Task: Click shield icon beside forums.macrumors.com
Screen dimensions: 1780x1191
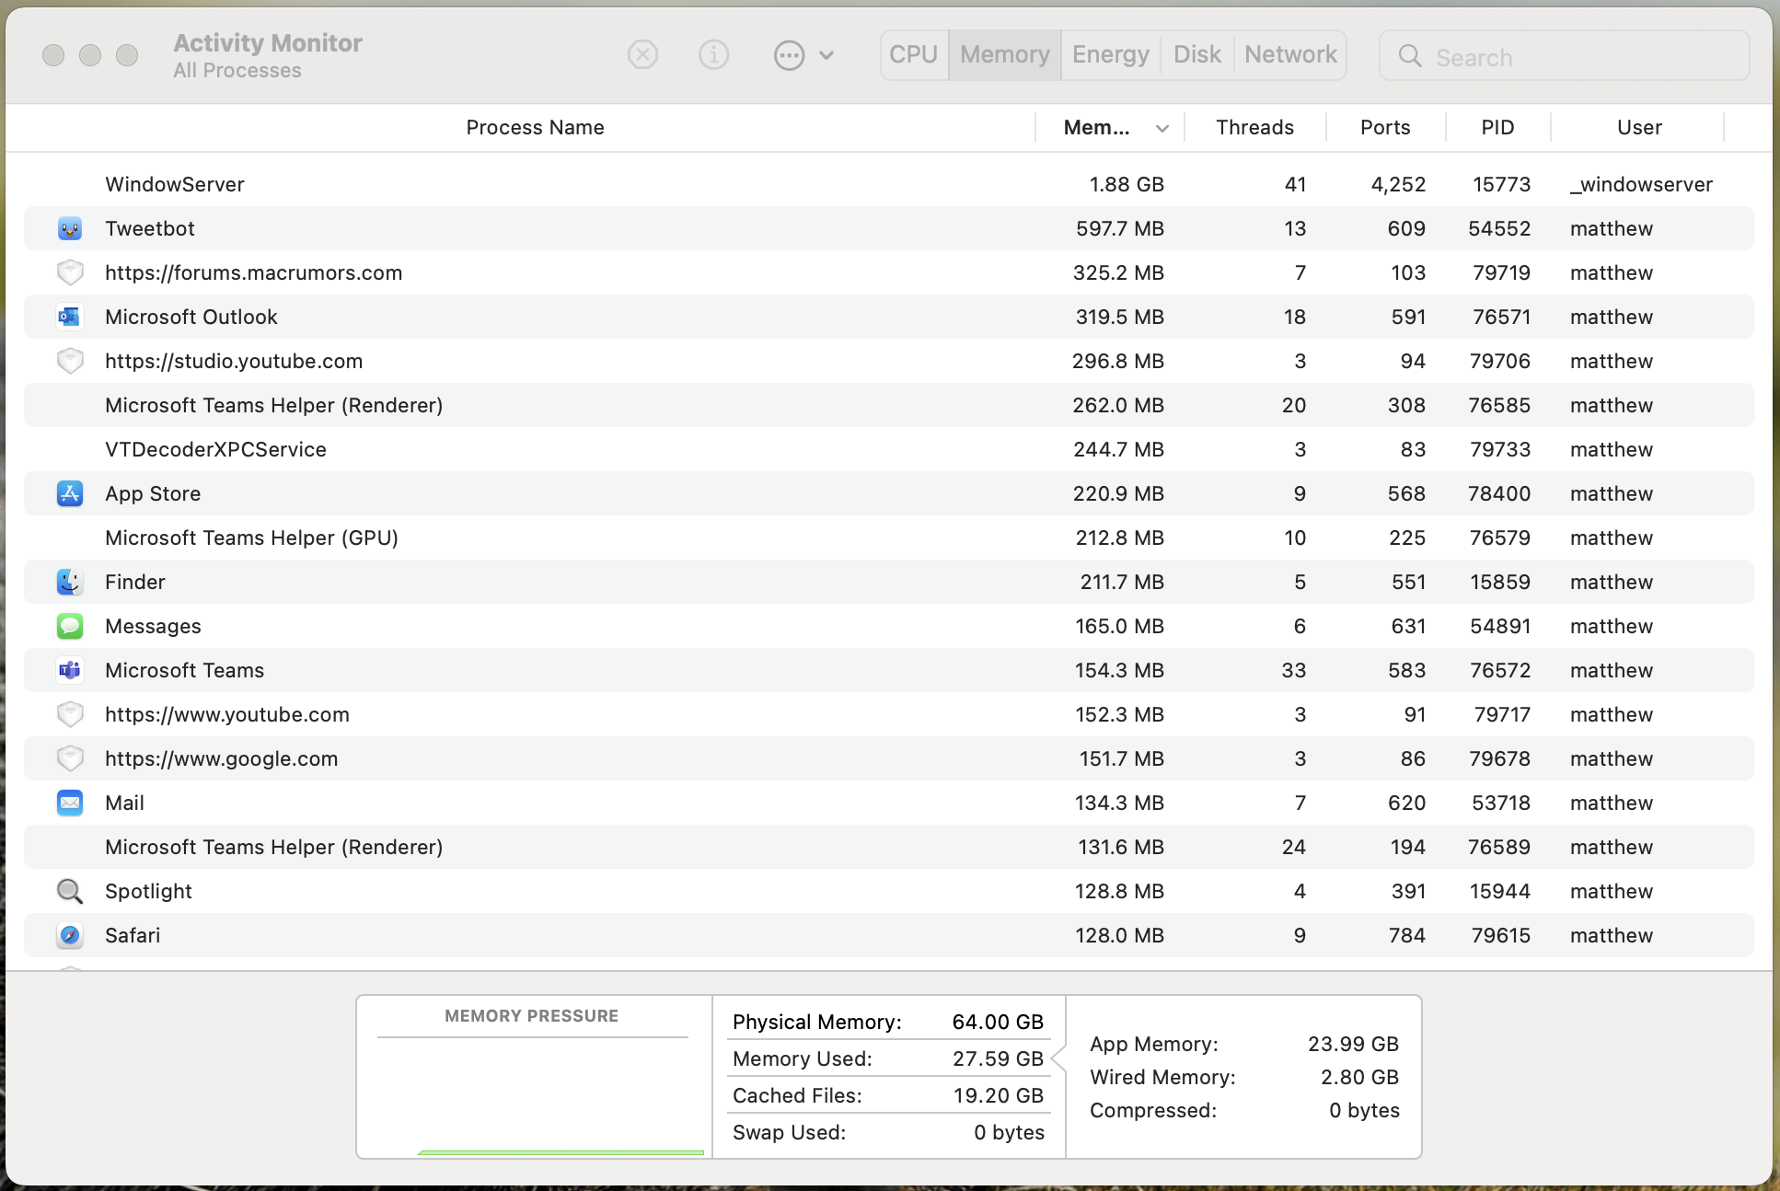Action: (70, 272)
